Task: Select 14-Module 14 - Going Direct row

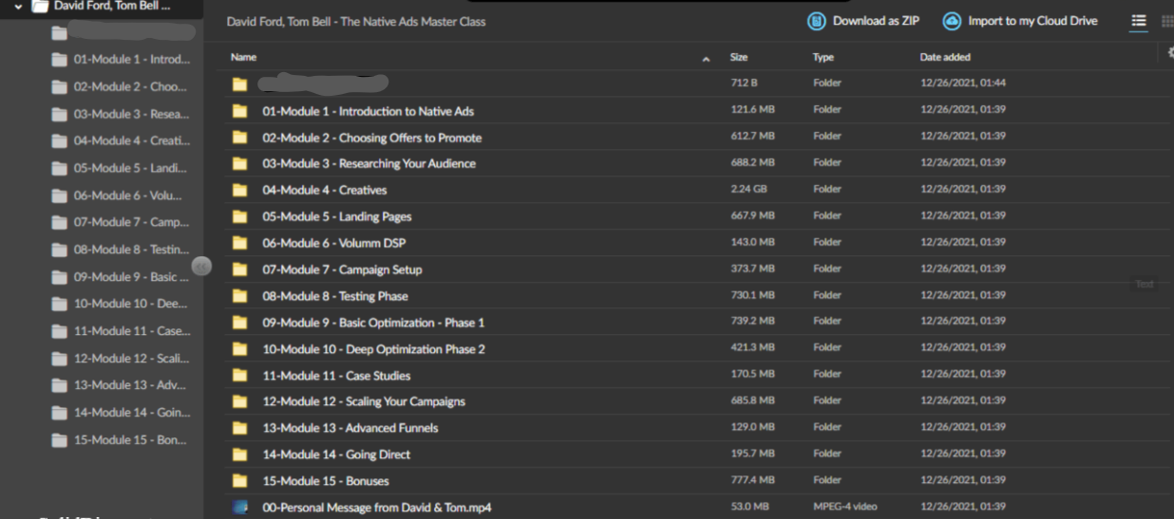Action: coord(693,454)
